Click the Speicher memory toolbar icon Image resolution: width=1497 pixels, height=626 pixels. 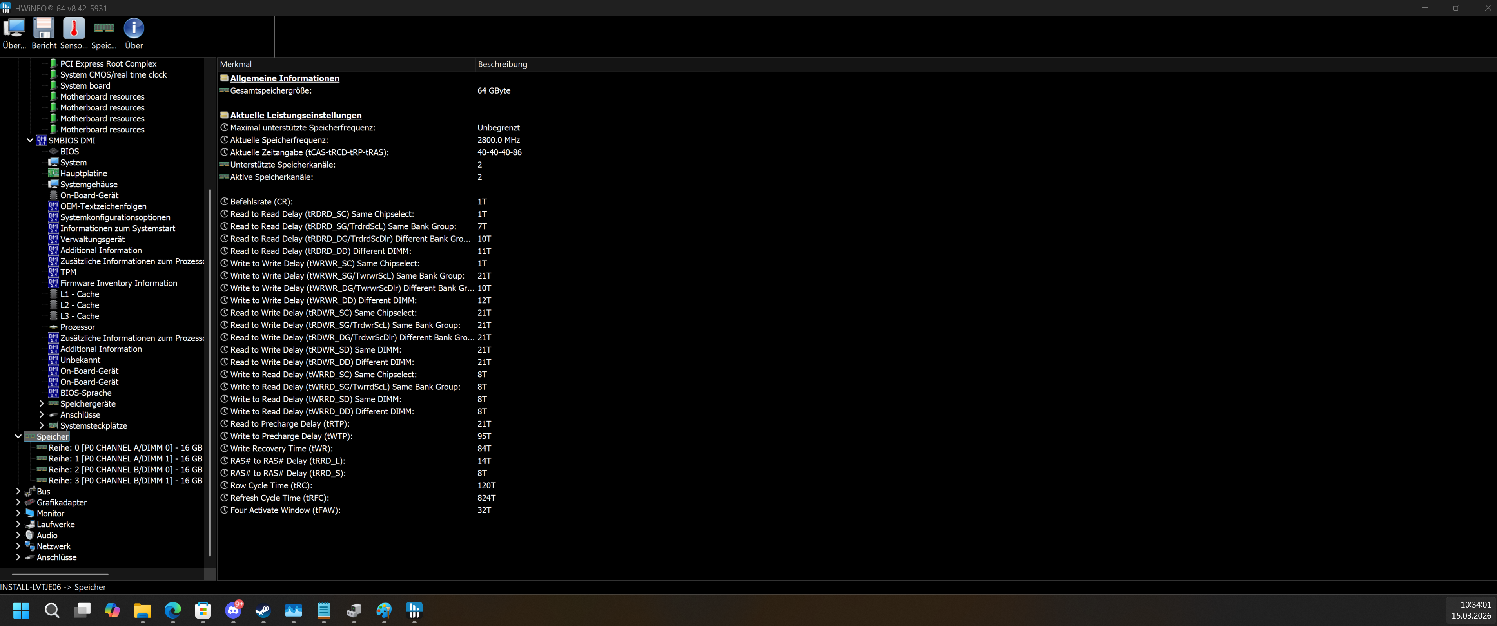104,33
